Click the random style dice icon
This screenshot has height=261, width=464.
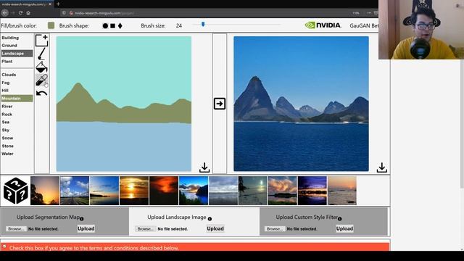tap(16, 191)
